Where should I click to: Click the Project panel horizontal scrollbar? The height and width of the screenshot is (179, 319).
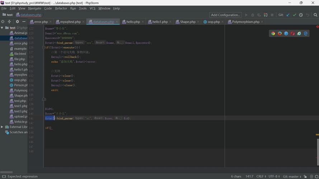(6, 172)
